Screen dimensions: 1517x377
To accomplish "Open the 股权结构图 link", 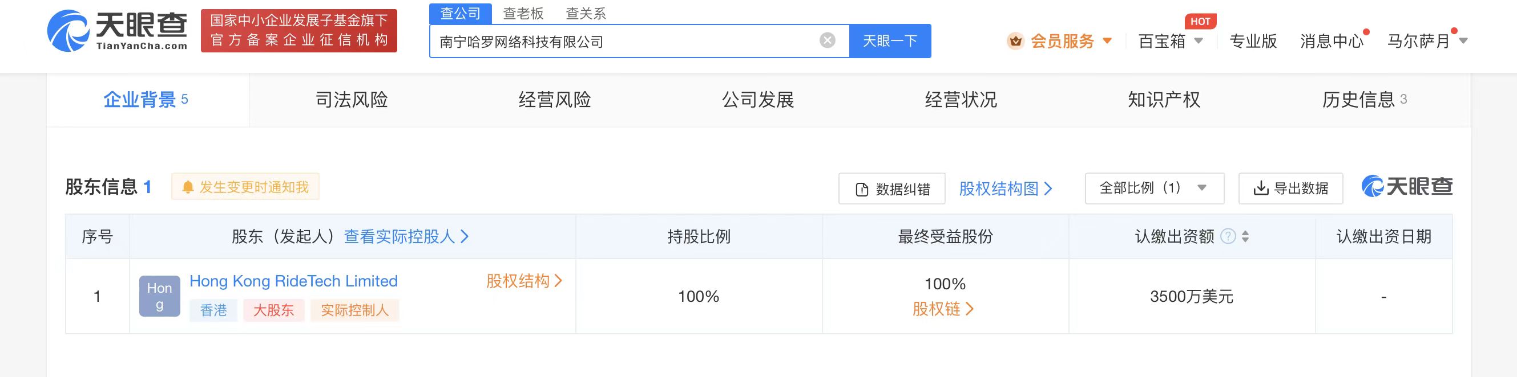I will (1005, 188).
